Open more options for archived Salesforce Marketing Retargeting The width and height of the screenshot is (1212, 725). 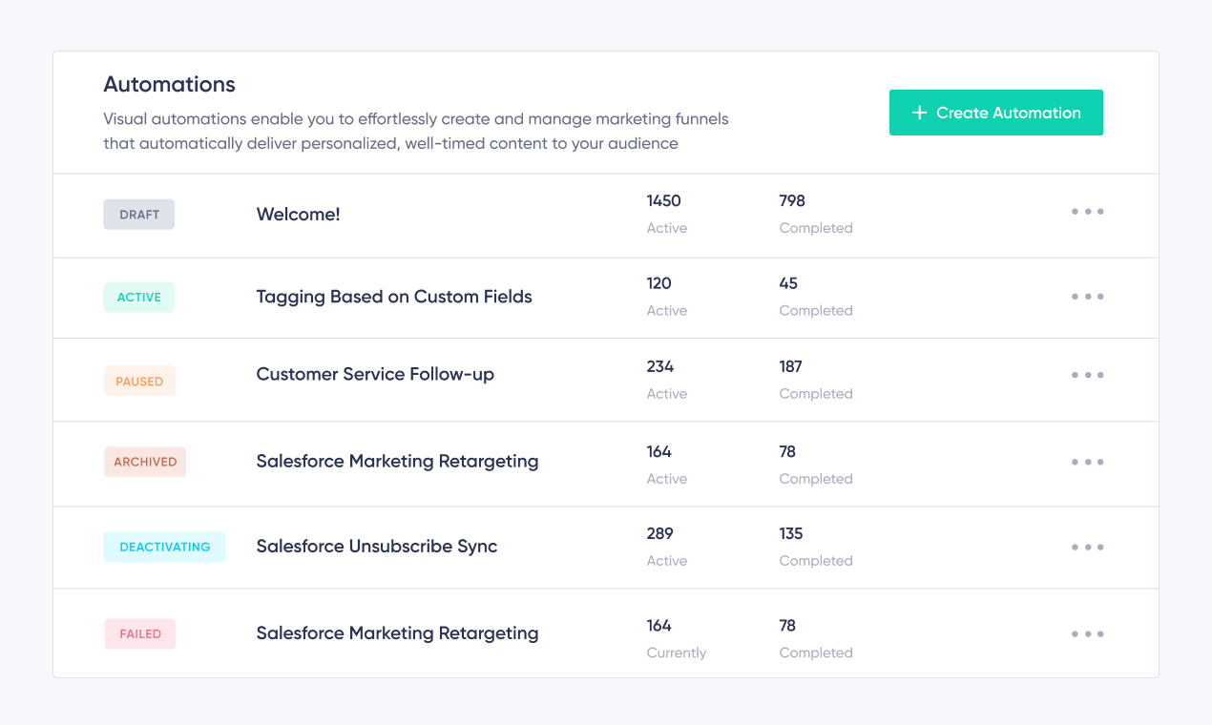click(x=1087, y=462)
